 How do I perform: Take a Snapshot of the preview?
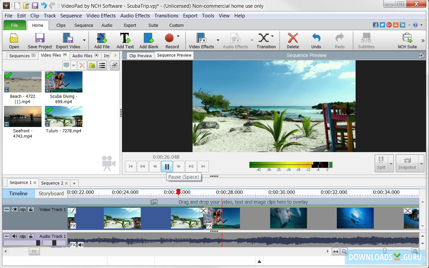[x=408, y=163]
